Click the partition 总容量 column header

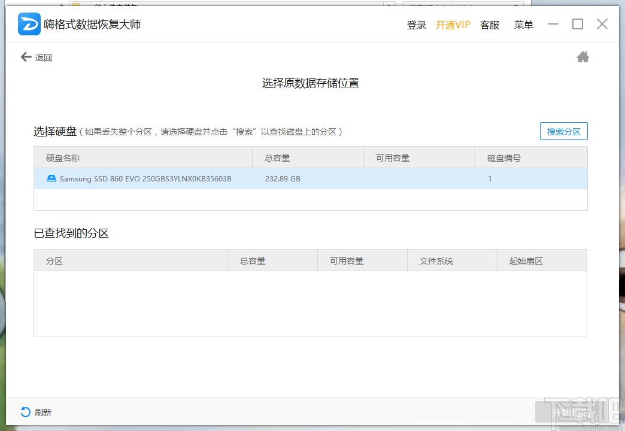tap(272, 260)
